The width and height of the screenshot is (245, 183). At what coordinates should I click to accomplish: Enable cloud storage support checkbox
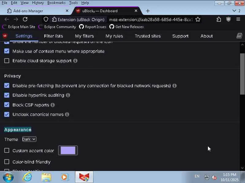7,61
